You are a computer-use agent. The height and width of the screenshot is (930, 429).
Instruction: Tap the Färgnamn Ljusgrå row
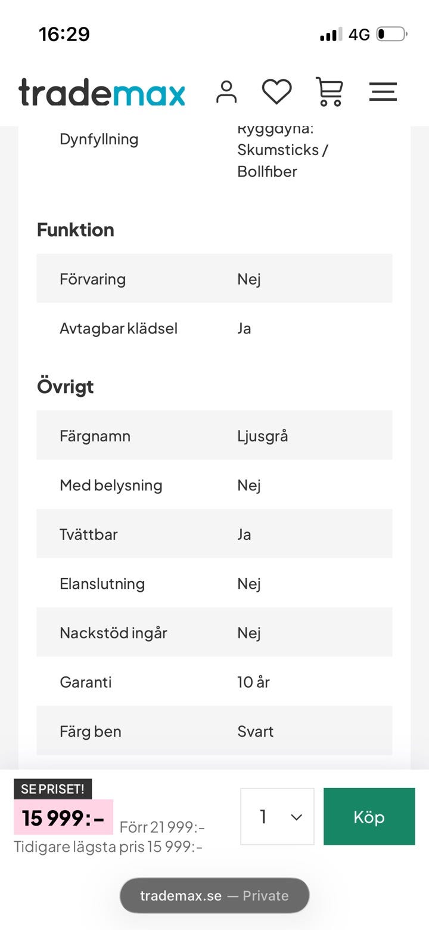pyautogui.click(x=214, y=435)
